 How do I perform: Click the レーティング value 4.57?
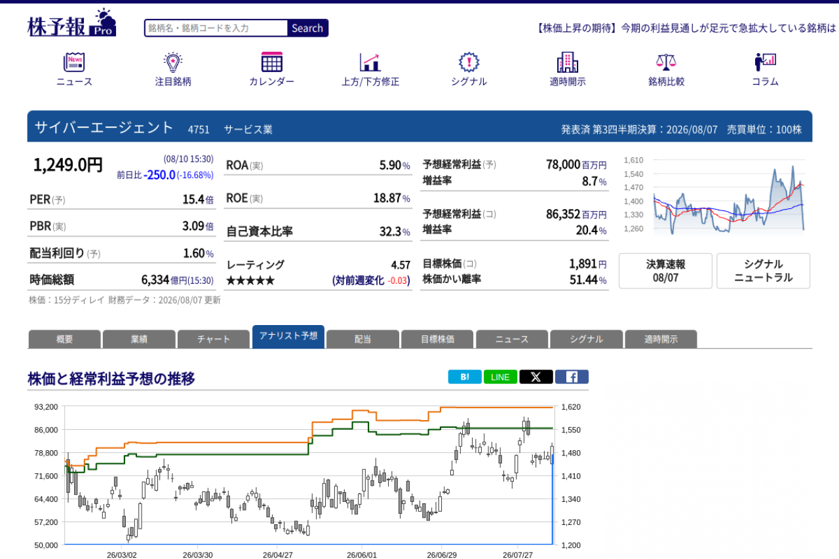click(x=400, y=265)
